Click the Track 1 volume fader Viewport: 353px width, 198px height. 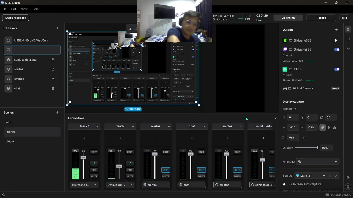[x=83, y=158]
